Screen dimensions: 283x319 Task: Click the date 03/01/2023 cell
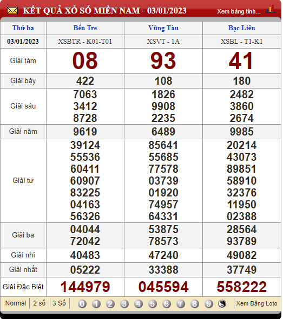(23, 42)
